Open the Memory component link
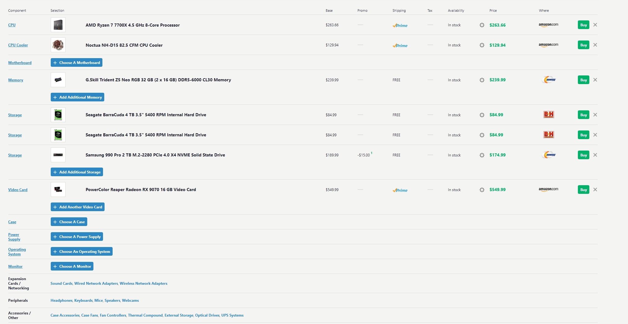628x324 pixels. pos(16,80)
